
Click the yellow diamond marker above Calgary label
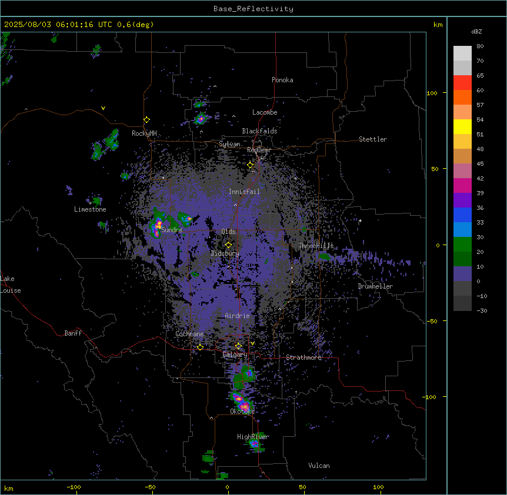click(x=238, y=346)
